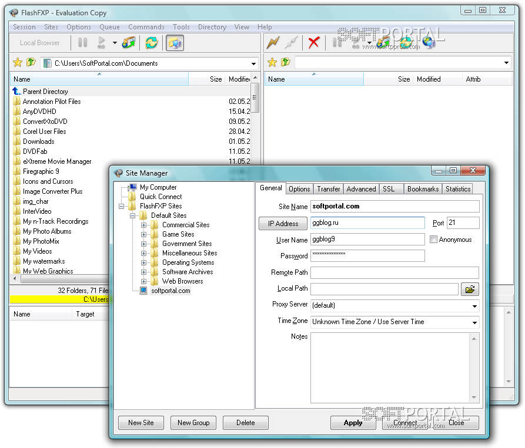Click the My Videos folder icon
This screenshot has height=448, width=525.
16,251
